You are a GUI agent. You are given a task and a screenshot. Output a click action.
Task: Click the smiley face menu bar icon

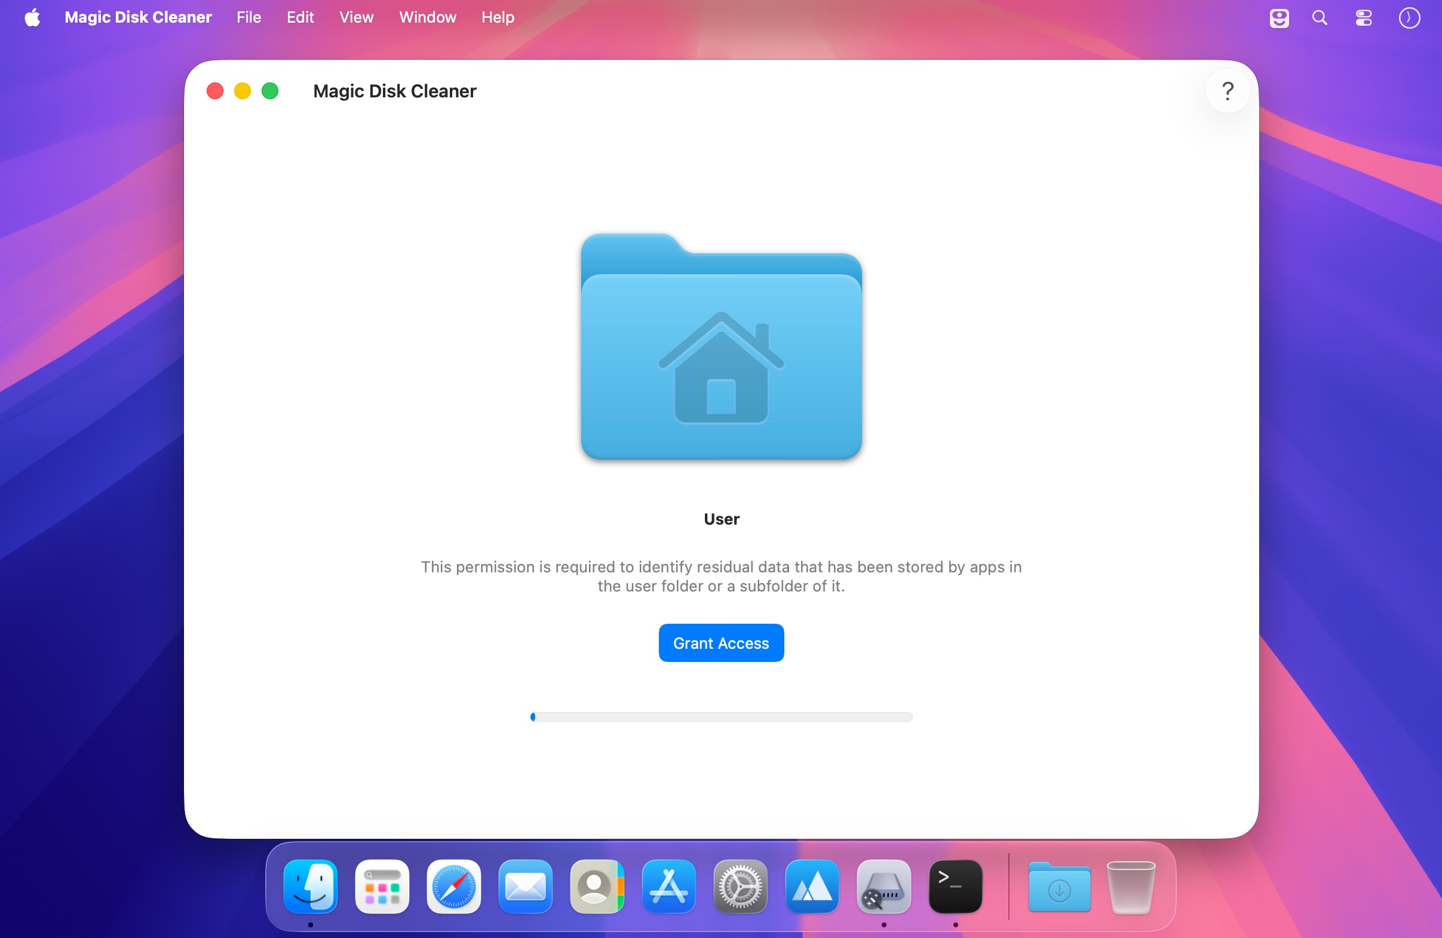click(x=1279, y=17)
